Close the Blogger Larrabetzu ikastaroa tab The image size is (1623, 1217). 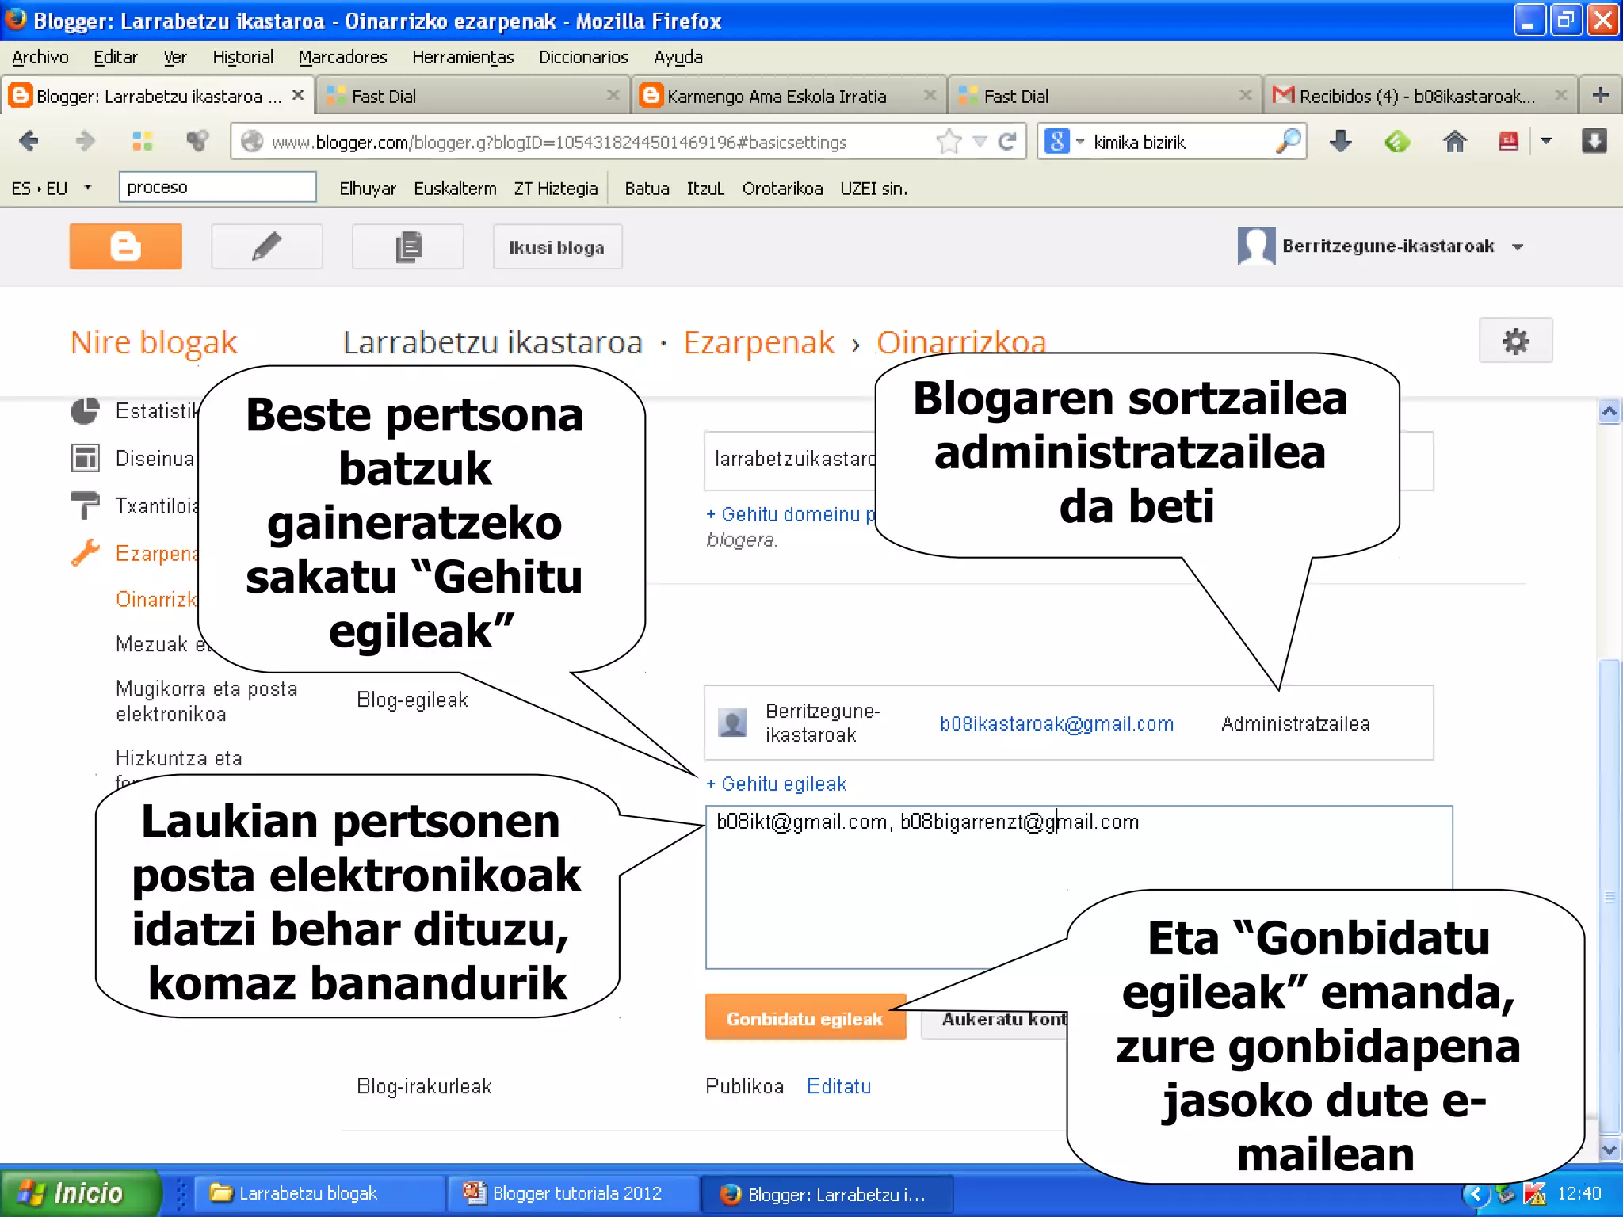coord(298,95)
